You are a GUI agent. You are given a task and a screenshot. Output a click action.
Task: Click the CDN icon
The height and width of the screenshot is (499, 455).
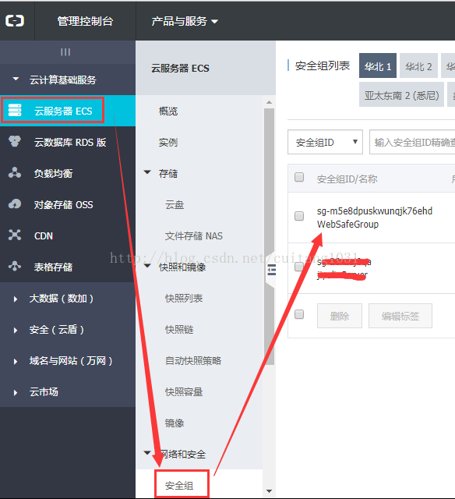[x=15, y=235]
